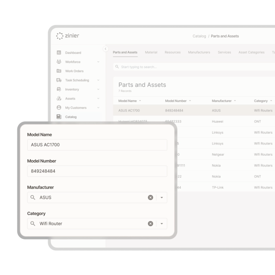Click the Work Orders icon
The width and height of the screenshot is (275, 275).
[x=59, y=71]
